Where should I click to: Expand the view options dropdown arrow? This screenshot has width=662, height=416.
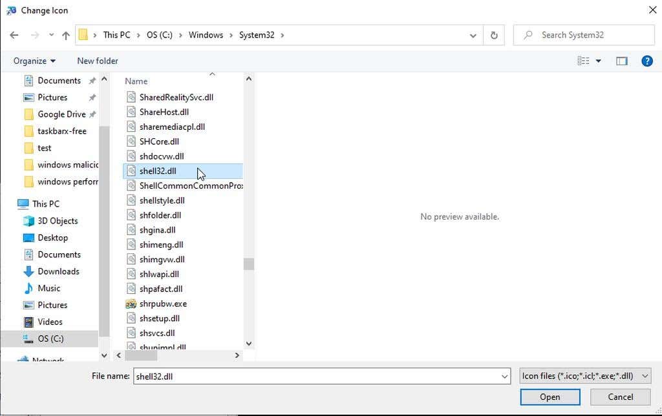pos(598,61)
